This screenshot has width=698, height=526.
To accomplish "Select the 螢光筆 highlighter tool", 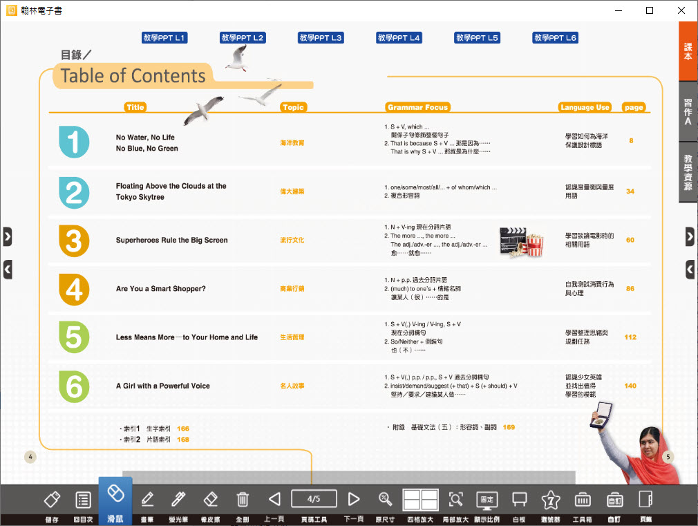I will [x=179, y=500].
